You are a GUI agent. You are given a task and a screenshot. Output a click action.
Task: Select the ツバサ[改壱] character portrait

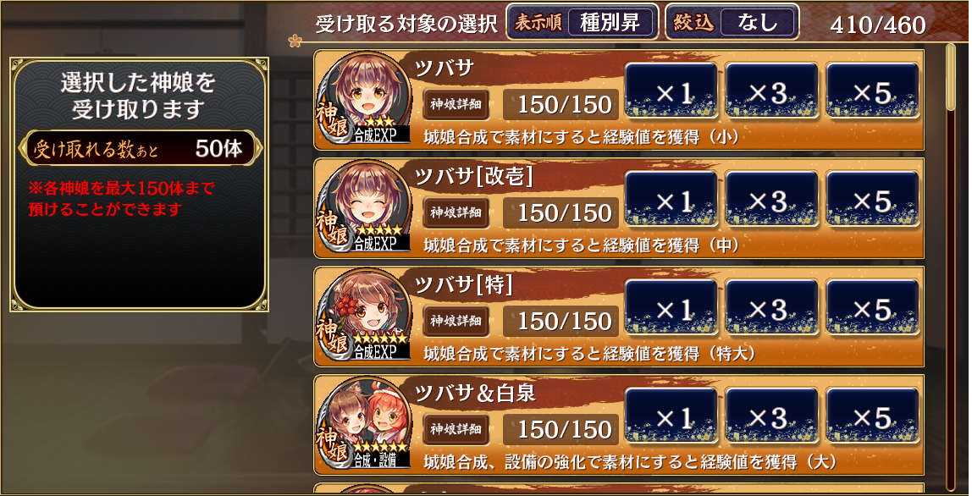pyautogui.click(x=364, y=207)
